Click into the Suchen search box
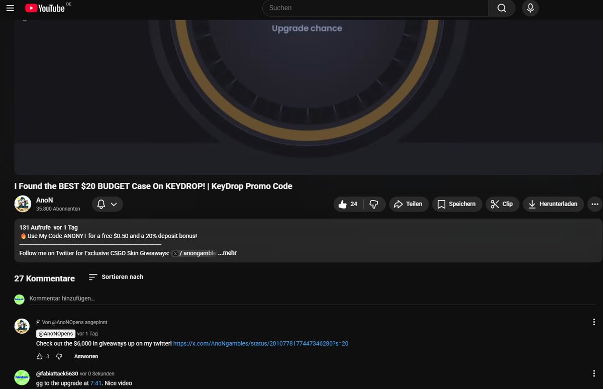Viewport: 603px width, 389px height. pos(375,8)
